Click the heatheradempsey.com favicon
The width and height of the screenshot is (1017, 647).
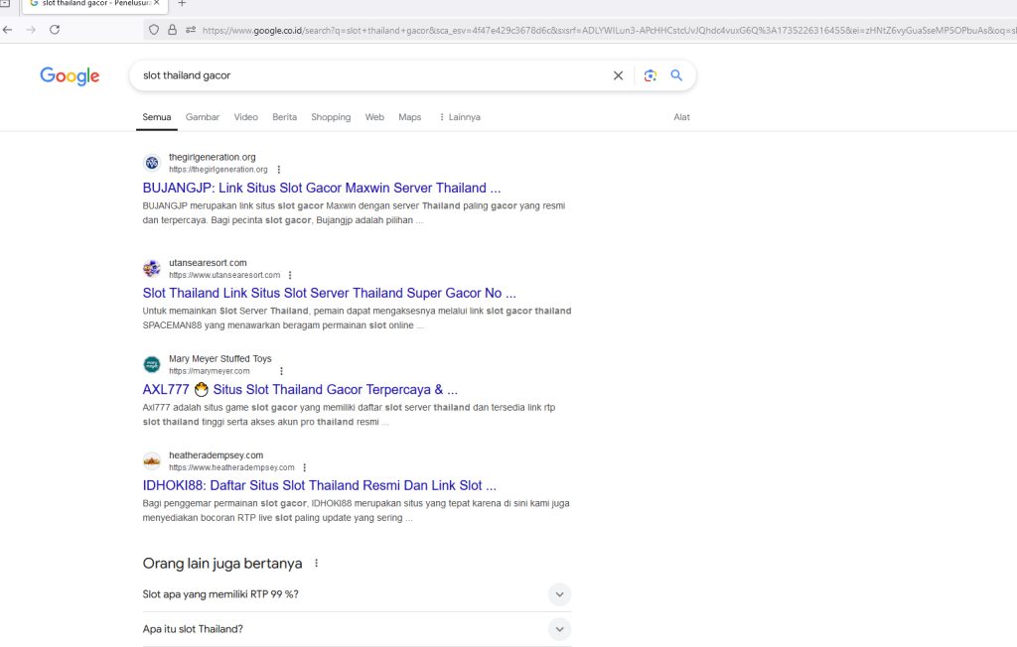[152, 461]
